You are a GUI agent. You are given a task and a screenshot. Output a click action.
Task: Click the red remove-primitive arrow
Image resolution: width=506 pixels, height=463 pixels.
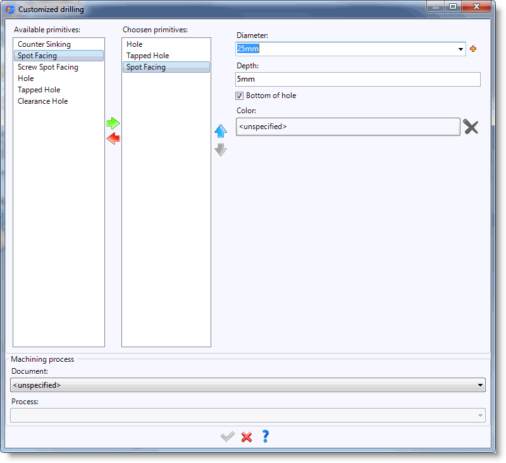113,139
